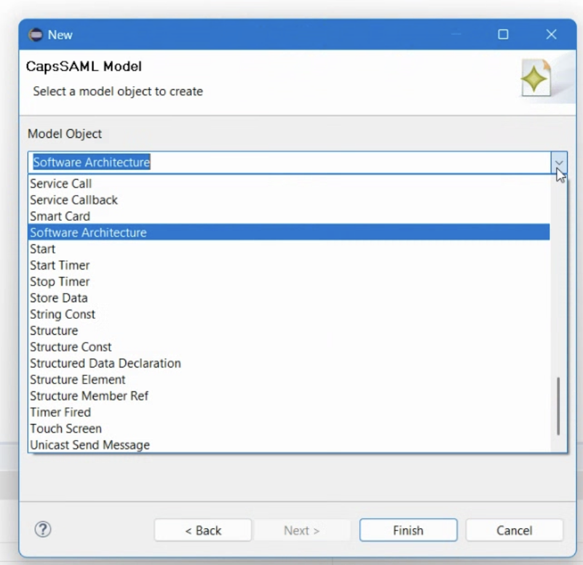
Task: Click the new model wizard sparkle icon
Action: tap(535, 79)
